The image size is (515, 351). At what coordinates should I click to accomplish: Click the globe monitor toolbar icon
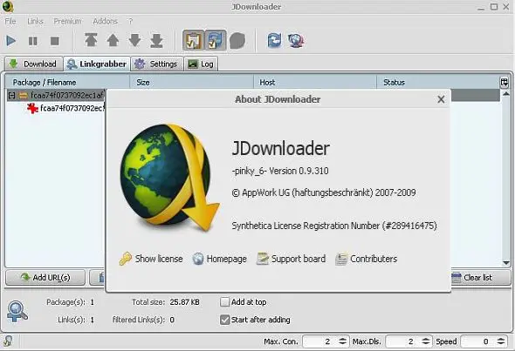(x=296, y=41)
